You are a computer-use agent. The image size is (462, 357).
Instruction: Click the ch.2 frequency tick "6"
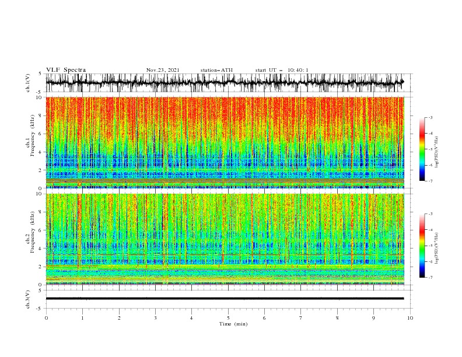tap(41, 230)
